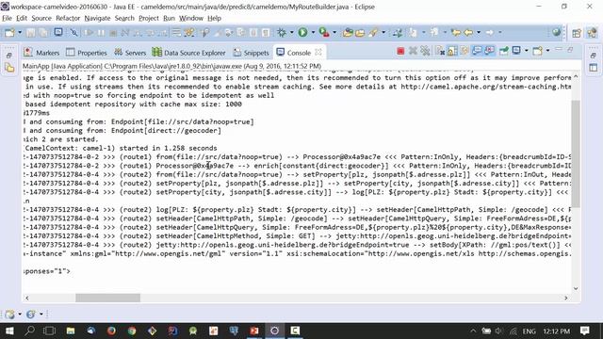Screen dimensions: 603x339
Task: Click the Back navigation arrow icon
Action: click(468, 33)
